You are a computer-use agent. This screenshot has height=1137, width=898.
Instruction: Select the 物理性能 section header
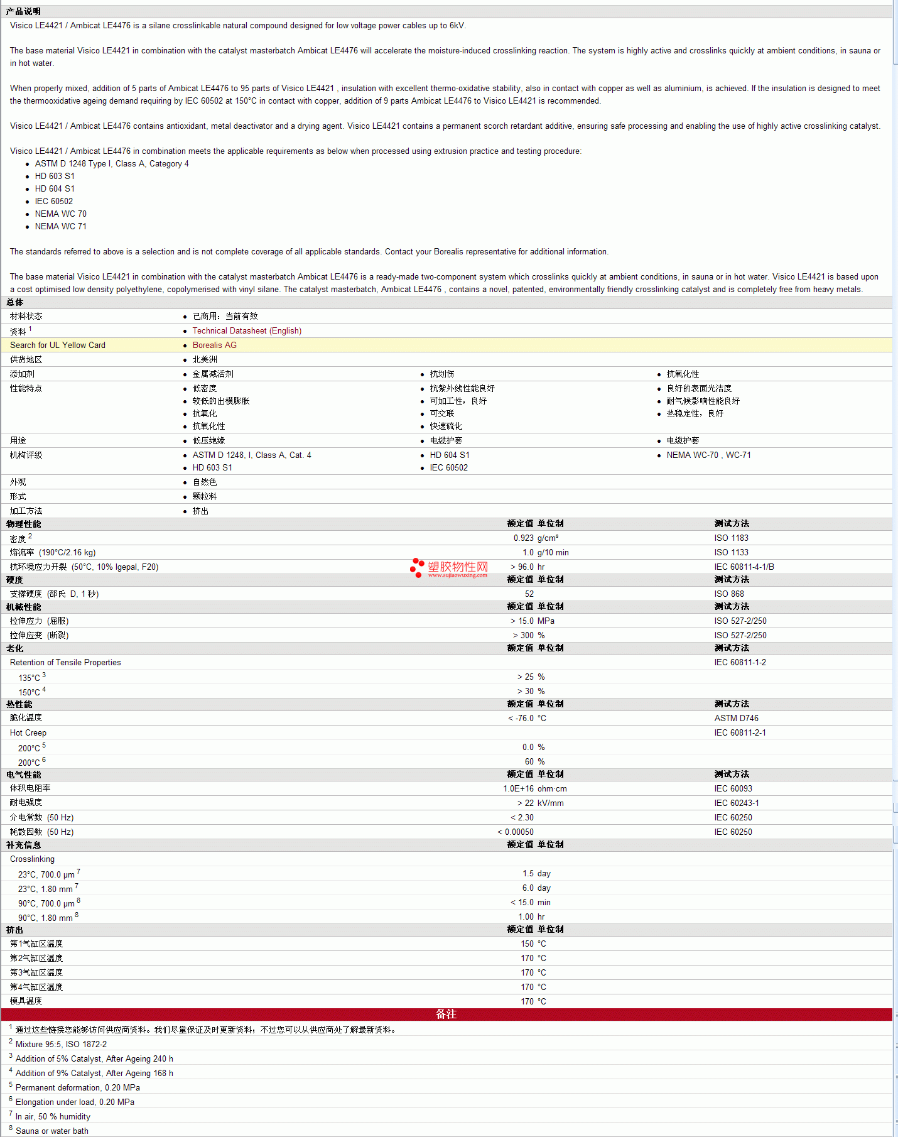(x=23, y=524)
